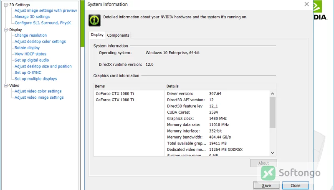Click the Direct3D feature level value 12_1
The height and width of the screenshot is (190, 334).
(x=213, y=106)
